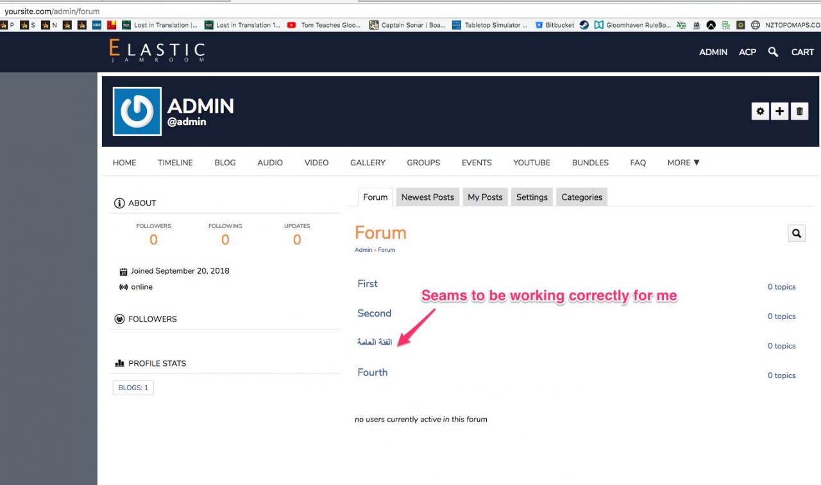The image size is (821, 485).
Task: Open site search magnifier in top navigation
Action: click(x=773, y=52)
